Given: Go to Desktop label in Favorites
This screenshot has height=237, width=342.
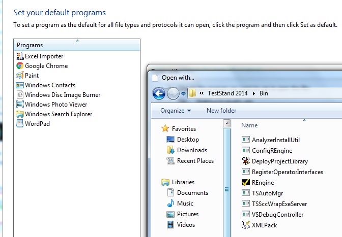Looking at the screenshot, I should (188, 140).
